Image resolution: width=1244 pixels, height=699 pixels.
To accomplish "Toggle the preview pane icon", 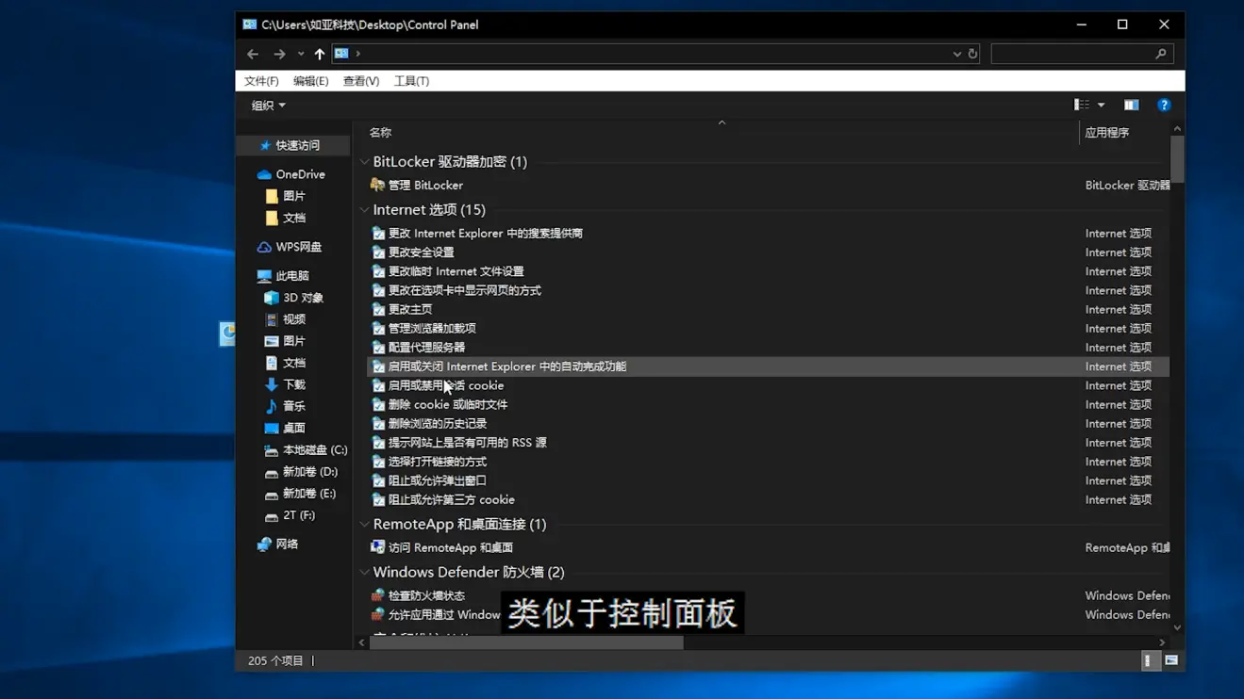I will (x=1131, y=105).
